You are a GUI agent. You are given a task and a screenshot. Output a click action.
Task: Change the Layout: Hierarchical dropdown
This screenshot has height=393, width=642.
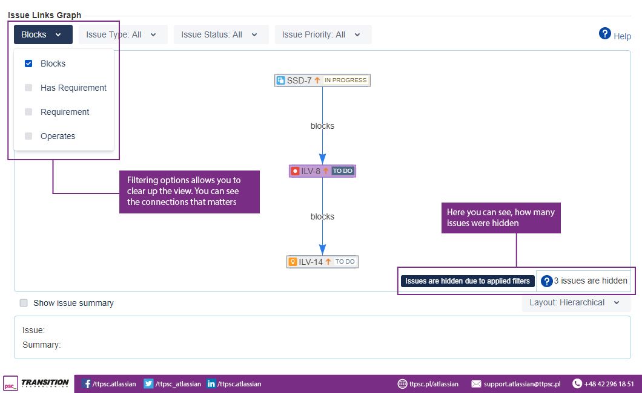(x=576, y=303)
